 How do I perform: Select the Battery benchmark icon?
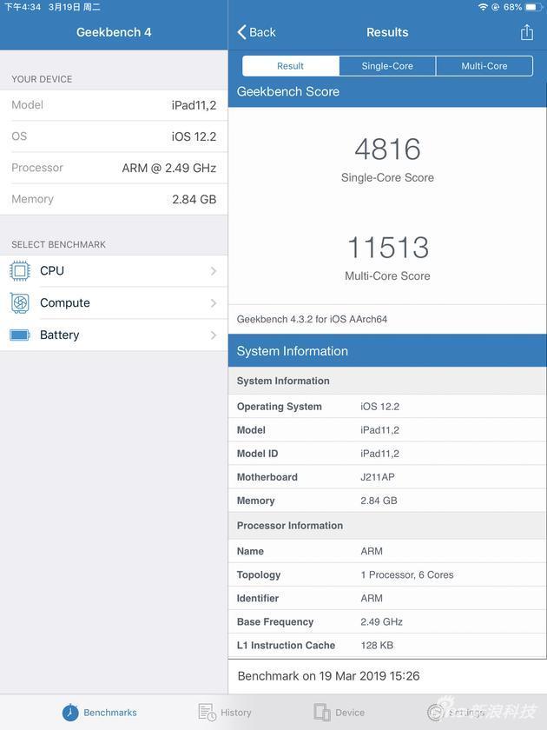click(20, 335)
